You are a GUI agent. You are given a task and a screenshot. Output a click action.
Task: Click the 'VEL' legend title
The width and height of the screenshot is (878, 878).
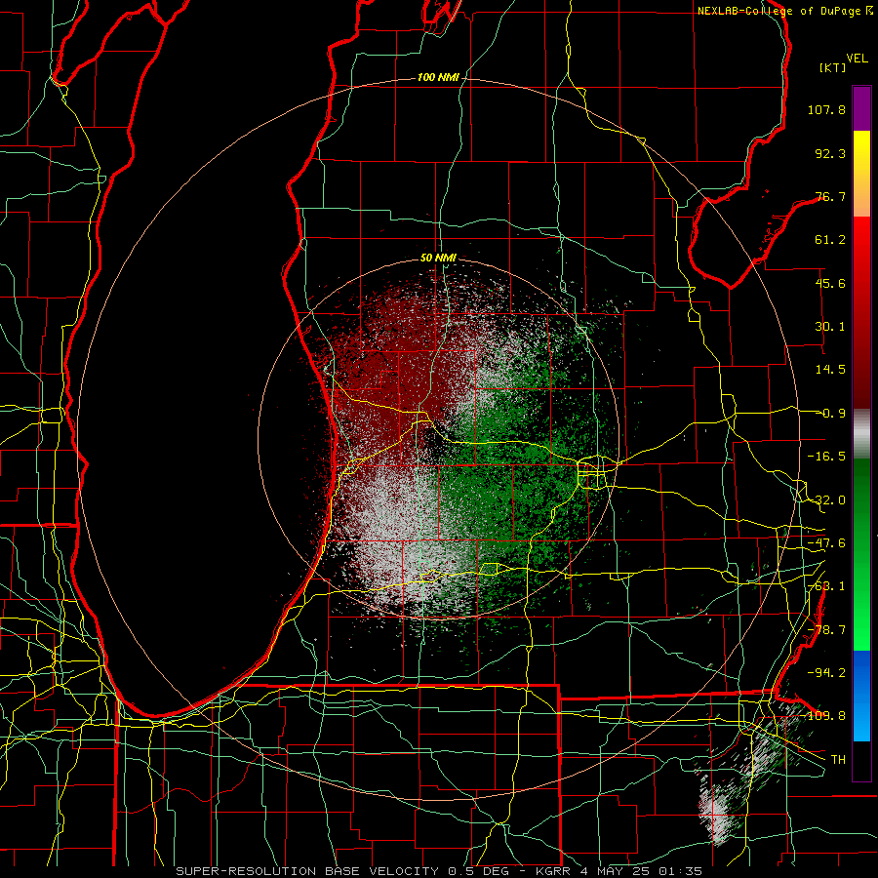tap(857, 59)
